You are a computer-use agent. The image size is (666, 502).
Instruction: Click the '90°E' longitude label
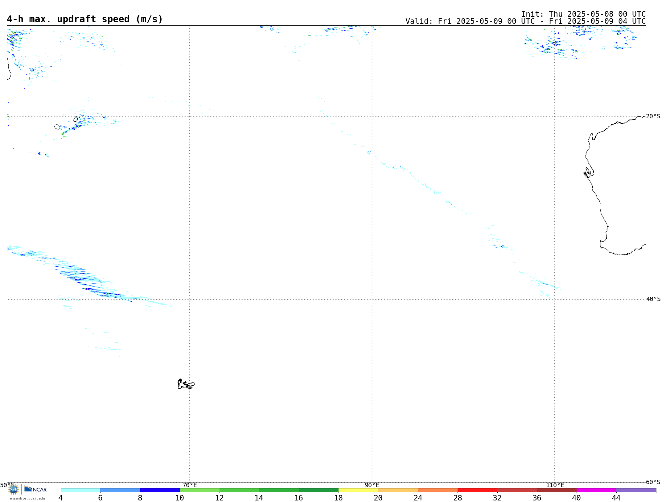coord(372,485)
